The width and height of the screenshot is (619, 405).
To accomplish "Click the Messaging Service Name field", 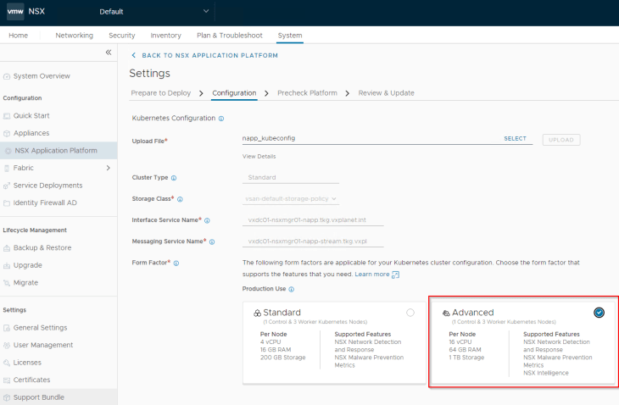I will (x=313, y=241).
